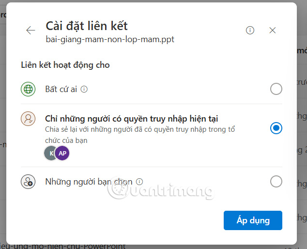Screen dimensions: 307x249
Task: Click the K user avatar
Action: tap(50, 153)
